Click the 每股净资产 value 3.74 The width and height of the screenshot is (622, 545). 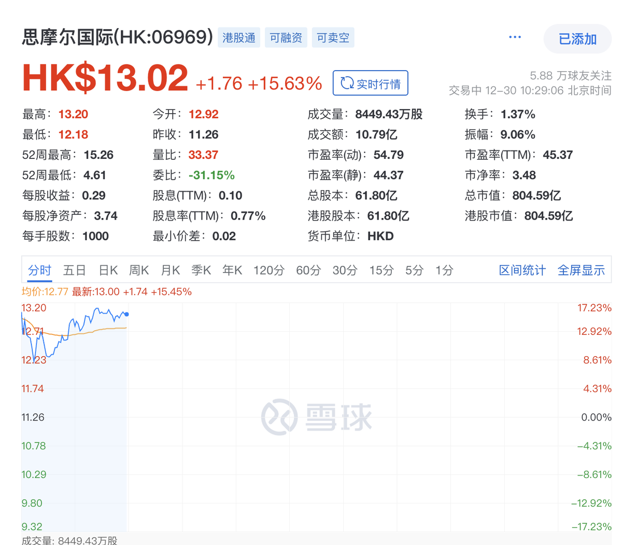tap(106, 215)
